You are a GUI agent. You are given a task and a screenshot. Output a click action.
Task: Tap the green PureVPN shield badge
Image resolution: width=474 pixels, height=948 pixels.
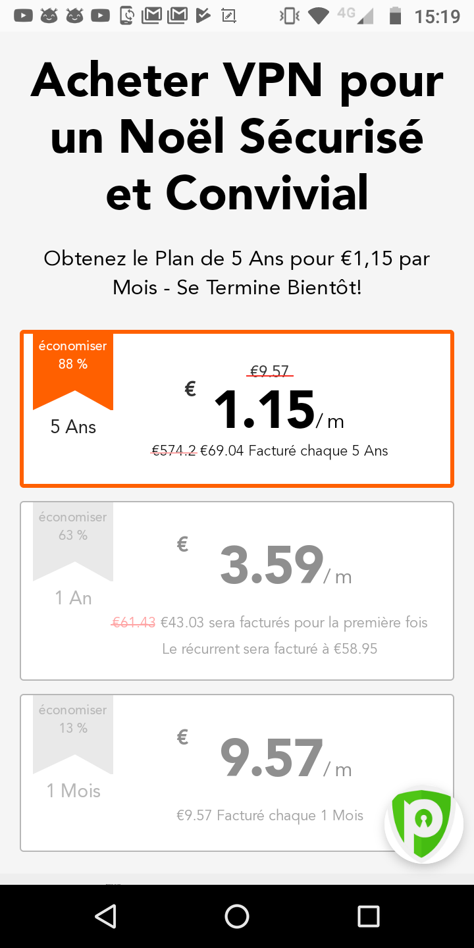pyautogui.click(x=422, y=825)
